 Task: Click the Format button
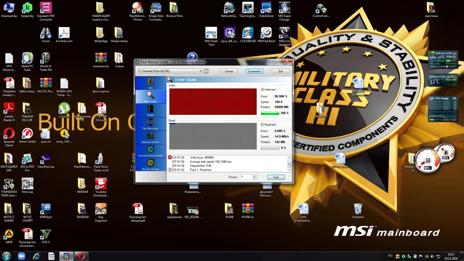point(229,71)
